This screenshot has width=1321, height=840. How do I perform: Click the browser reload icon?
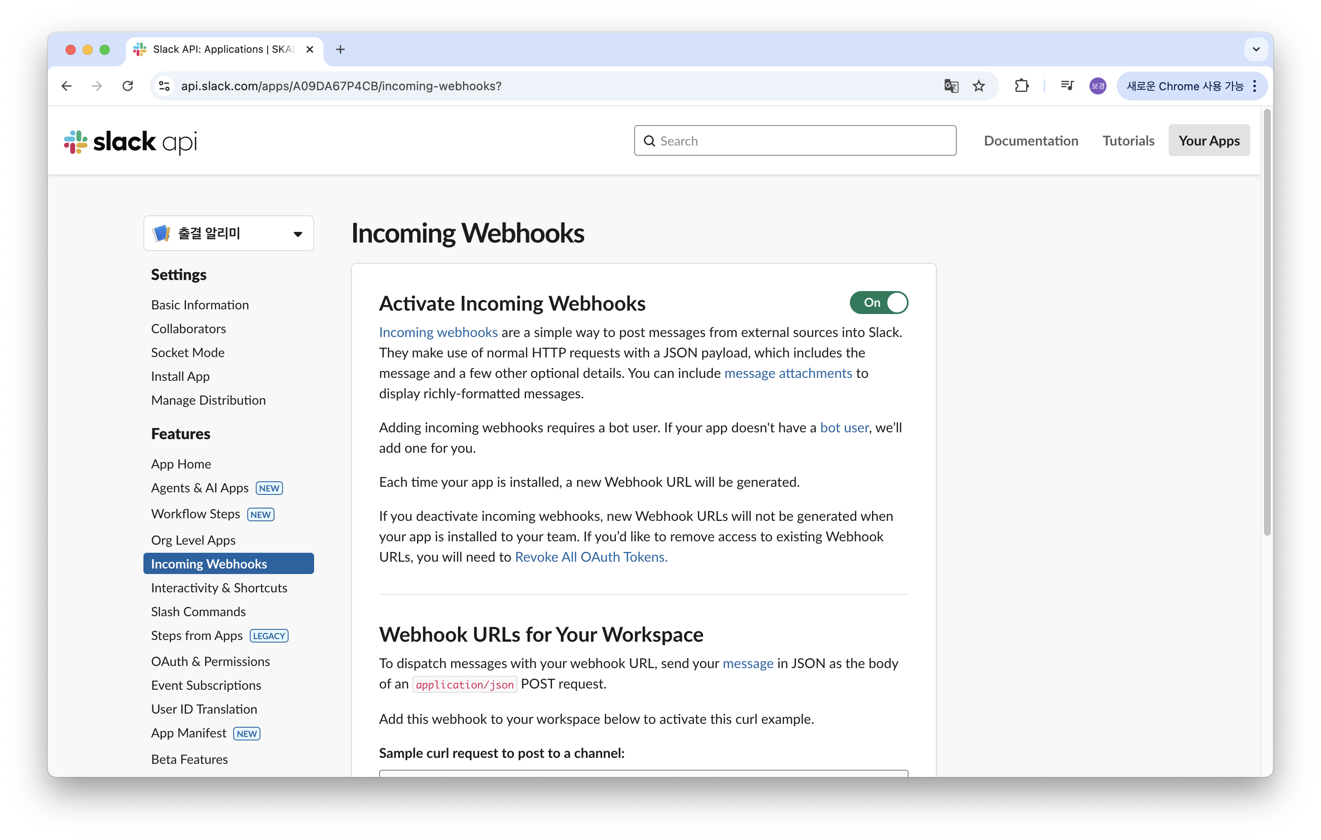click(128, 86)
